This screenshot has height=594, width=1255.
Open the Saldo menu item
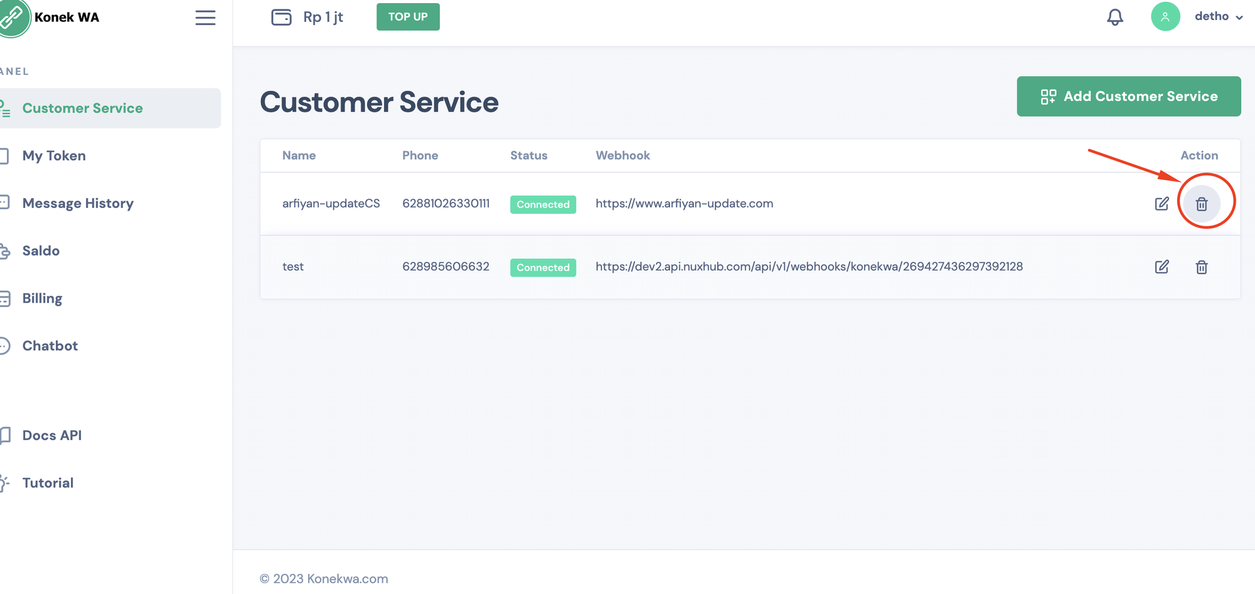[41, 251]
